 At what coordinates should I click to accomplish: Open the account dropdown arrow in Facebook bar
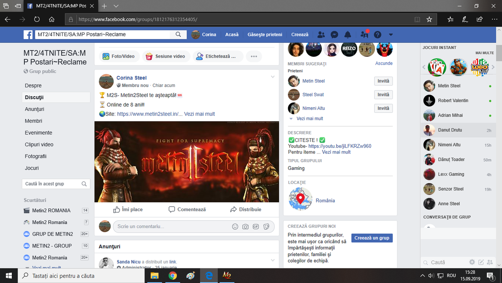tap(391, 34)
